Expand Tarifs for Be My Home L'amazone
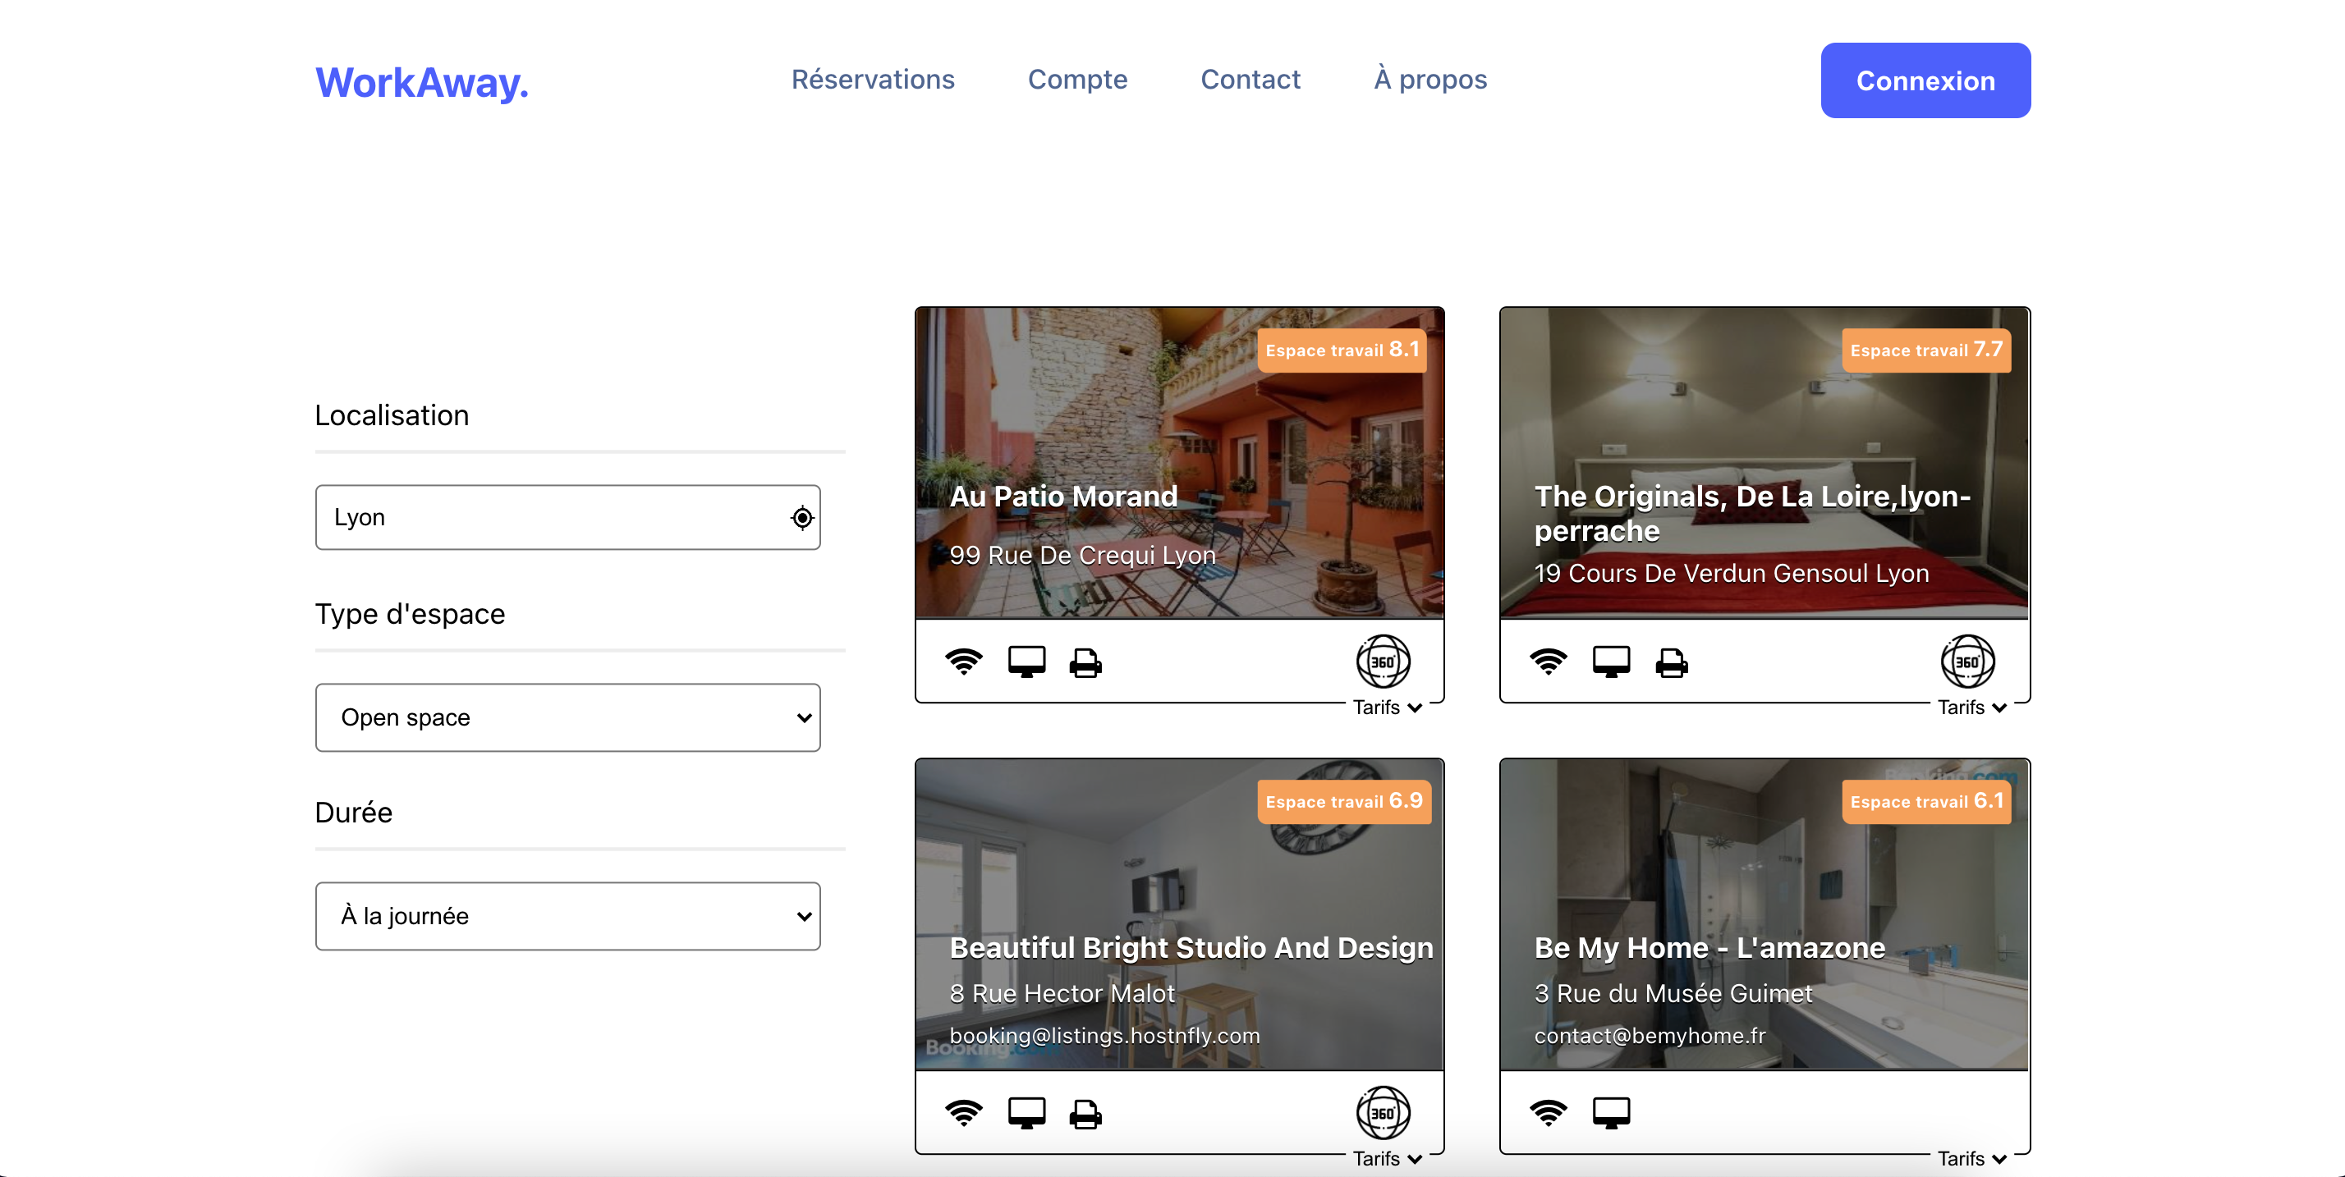 1971,1159
